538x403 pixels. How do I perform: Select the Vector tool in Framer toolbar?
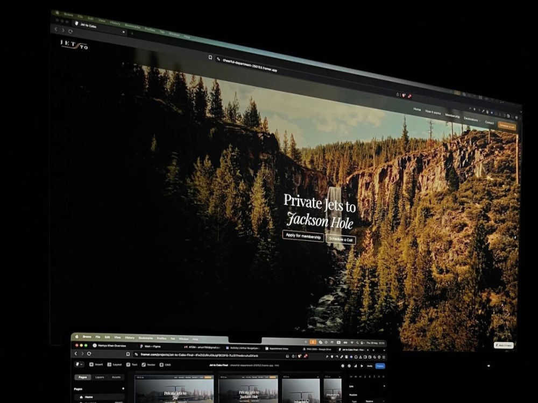pyautogui.click(x=148, y=365)
